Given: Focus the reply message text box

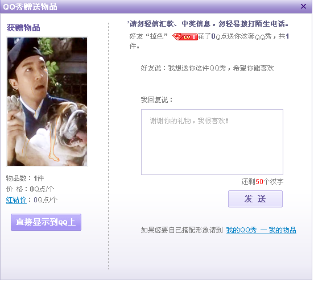Looking at the screenshot, I should tap(213, 143).
